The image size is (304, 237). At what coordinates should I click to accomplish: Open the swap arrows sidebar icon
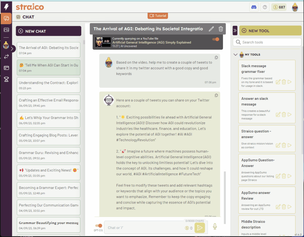click(x=7, y=57)
